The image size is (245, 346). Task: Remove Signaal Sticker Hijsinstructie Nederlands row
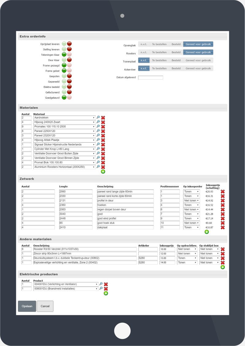pyautogui.click(x=103, y=145)
